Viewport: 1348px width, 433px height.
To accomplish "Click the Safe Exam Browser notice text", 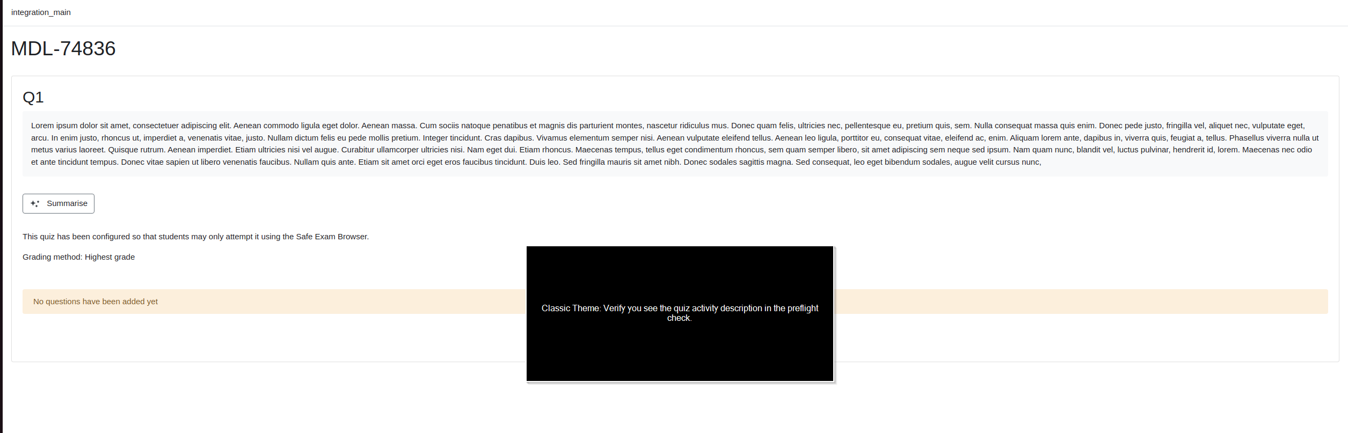I will click(x=196, y=237).
